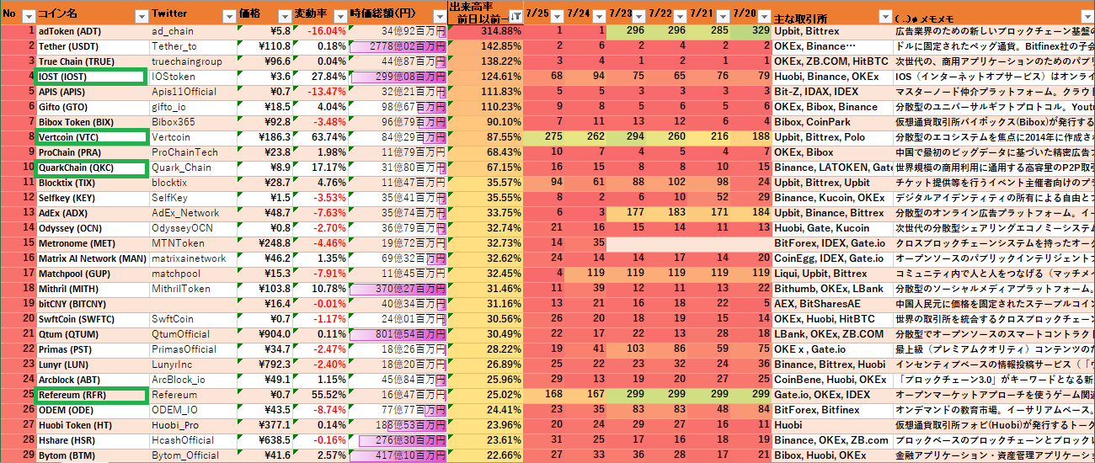Click the QuarkChain (QKC) highlighted cell
Viewport: 1095px width, 463px height.
(x=90, y=168)
